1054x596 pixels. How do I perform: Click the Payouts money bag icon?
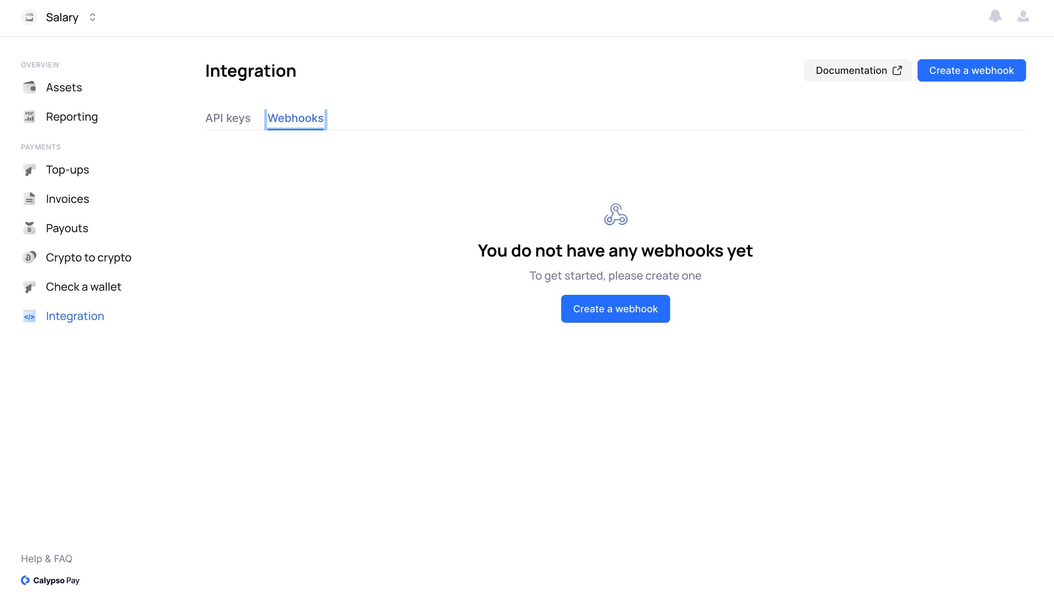(x=29, y=228)
